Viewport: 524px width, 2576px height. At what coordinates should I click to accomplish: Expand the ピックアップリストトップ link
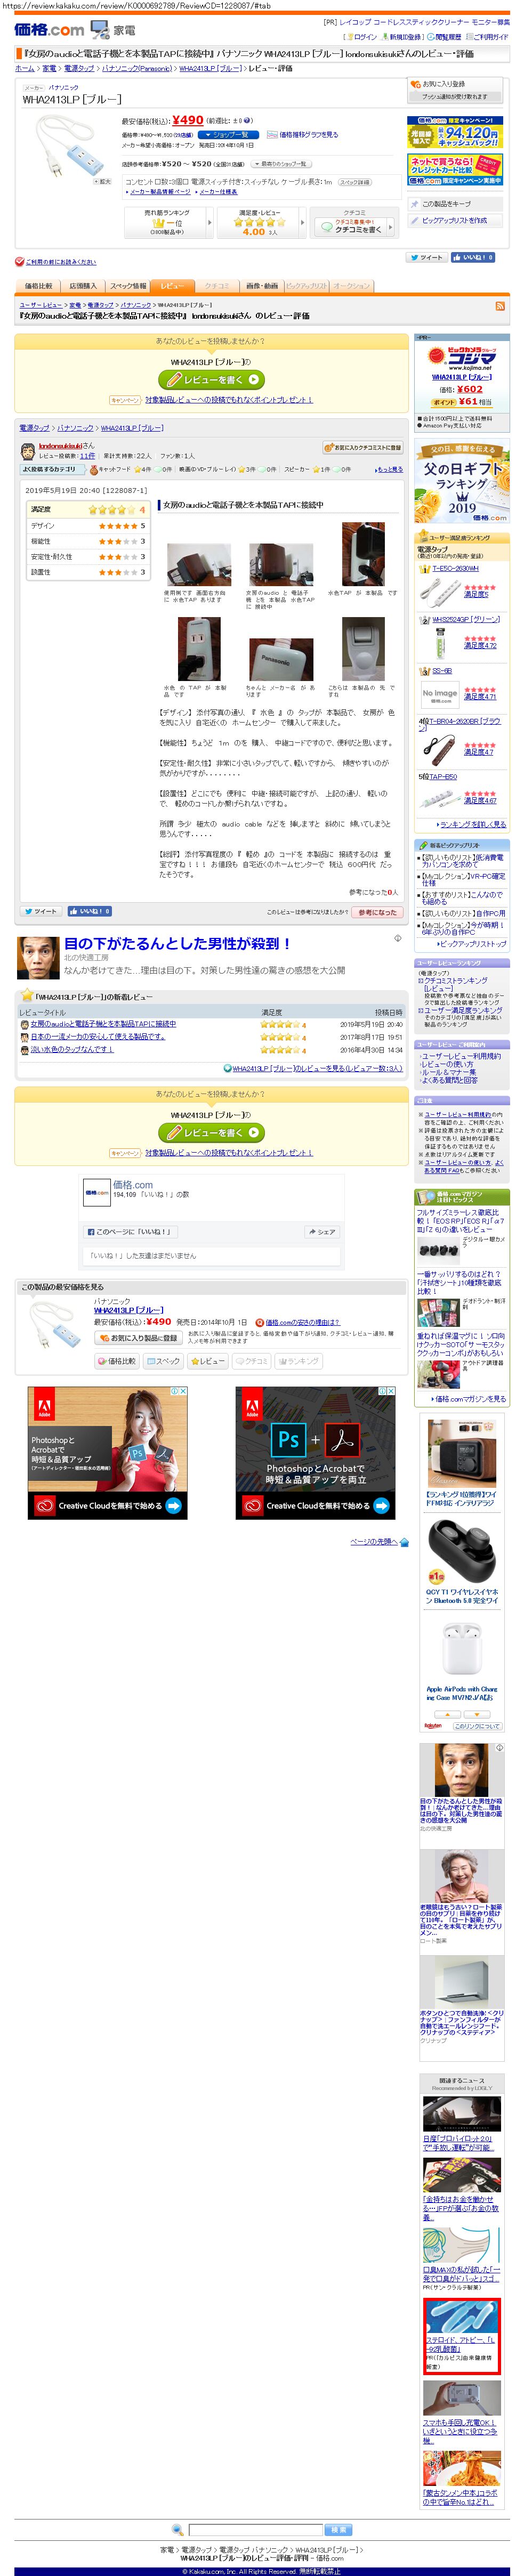(x=472, y=943)
